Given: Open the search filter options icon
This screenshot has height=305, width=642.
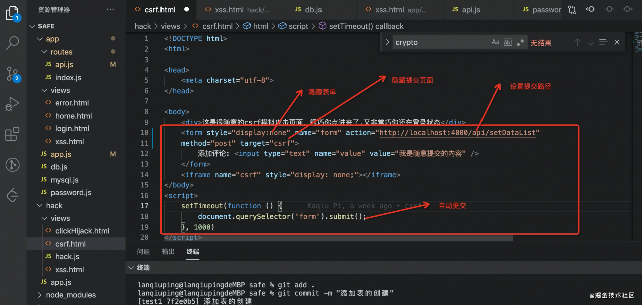Looking at the screenshot, I should 603,42.
